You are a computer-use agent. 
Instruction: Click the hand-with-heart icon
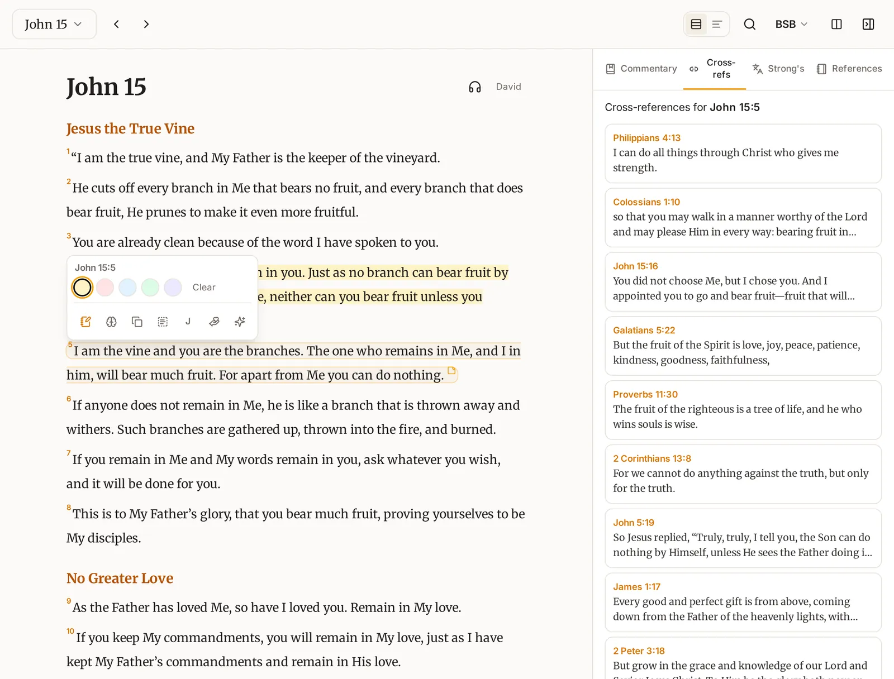point(214,322)
